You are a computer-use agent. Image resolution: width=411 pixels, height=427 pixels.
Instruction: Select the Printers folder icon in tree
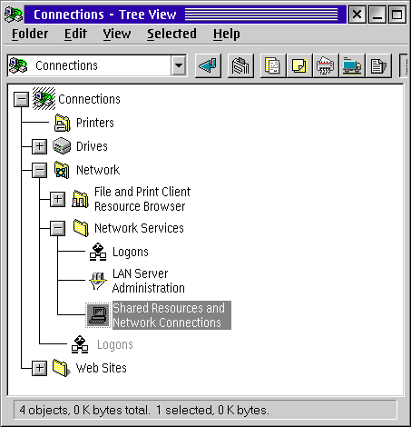pyautogui.click(x=63, y=123)
